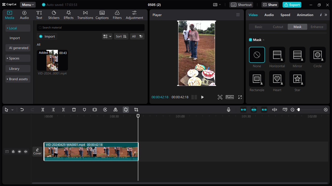
Task: Click the microphone record voiceover icon
Action: pyautogui.click(x=229, y=110)
